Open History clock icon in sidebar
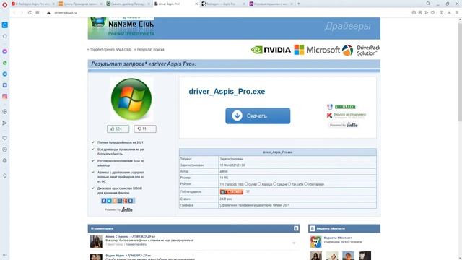 (5, 149)
